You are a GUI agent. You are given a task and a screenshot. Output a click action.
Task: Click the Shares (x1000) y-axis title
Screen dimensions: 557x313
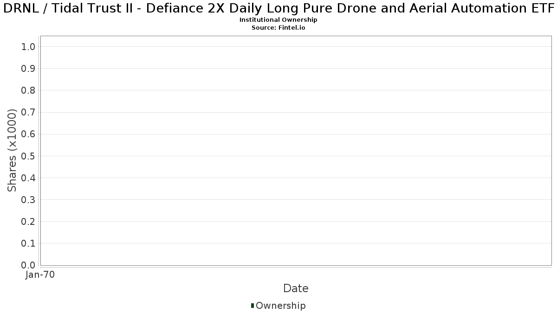point(12,151)
